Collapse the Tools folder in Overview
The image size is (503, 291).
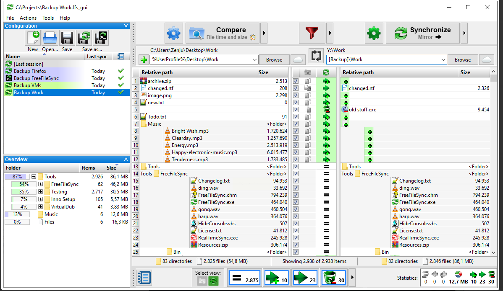point(34,177)
